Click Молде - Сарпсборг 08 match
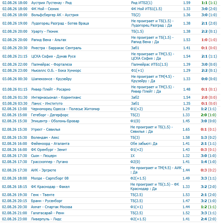 pos(50,179)
